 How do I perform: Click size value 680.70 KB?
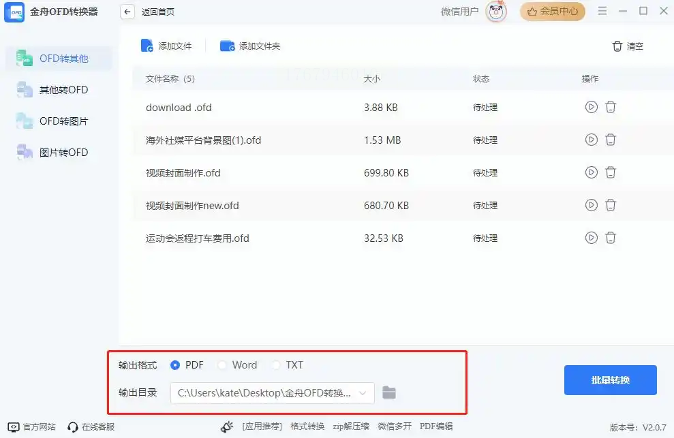(x=386, y=206)
